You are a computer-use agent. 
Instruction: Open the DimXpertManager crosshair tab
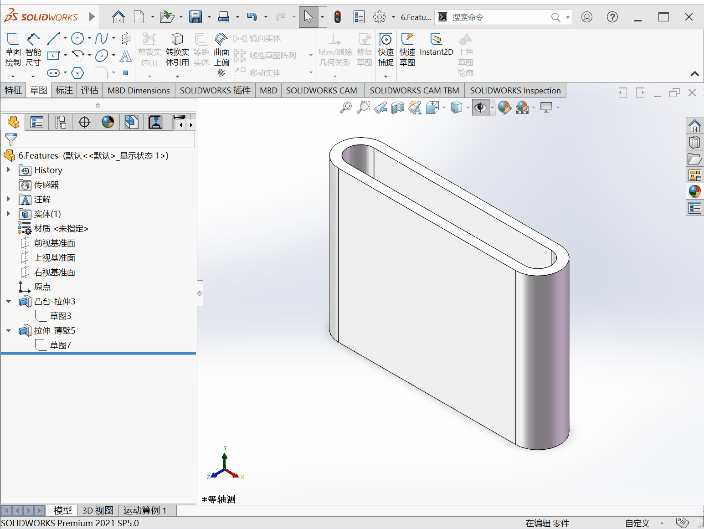(84, 122)
